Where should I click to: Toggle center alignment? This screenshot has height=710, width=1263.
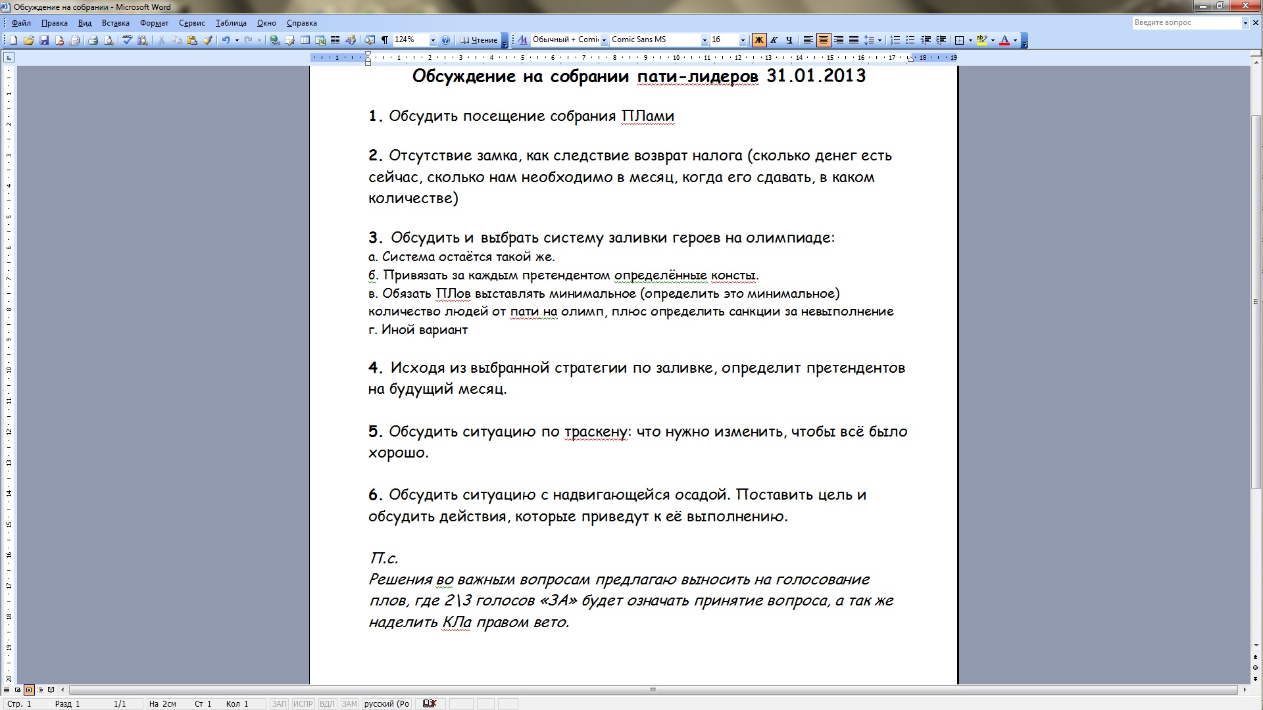point(824,40)
